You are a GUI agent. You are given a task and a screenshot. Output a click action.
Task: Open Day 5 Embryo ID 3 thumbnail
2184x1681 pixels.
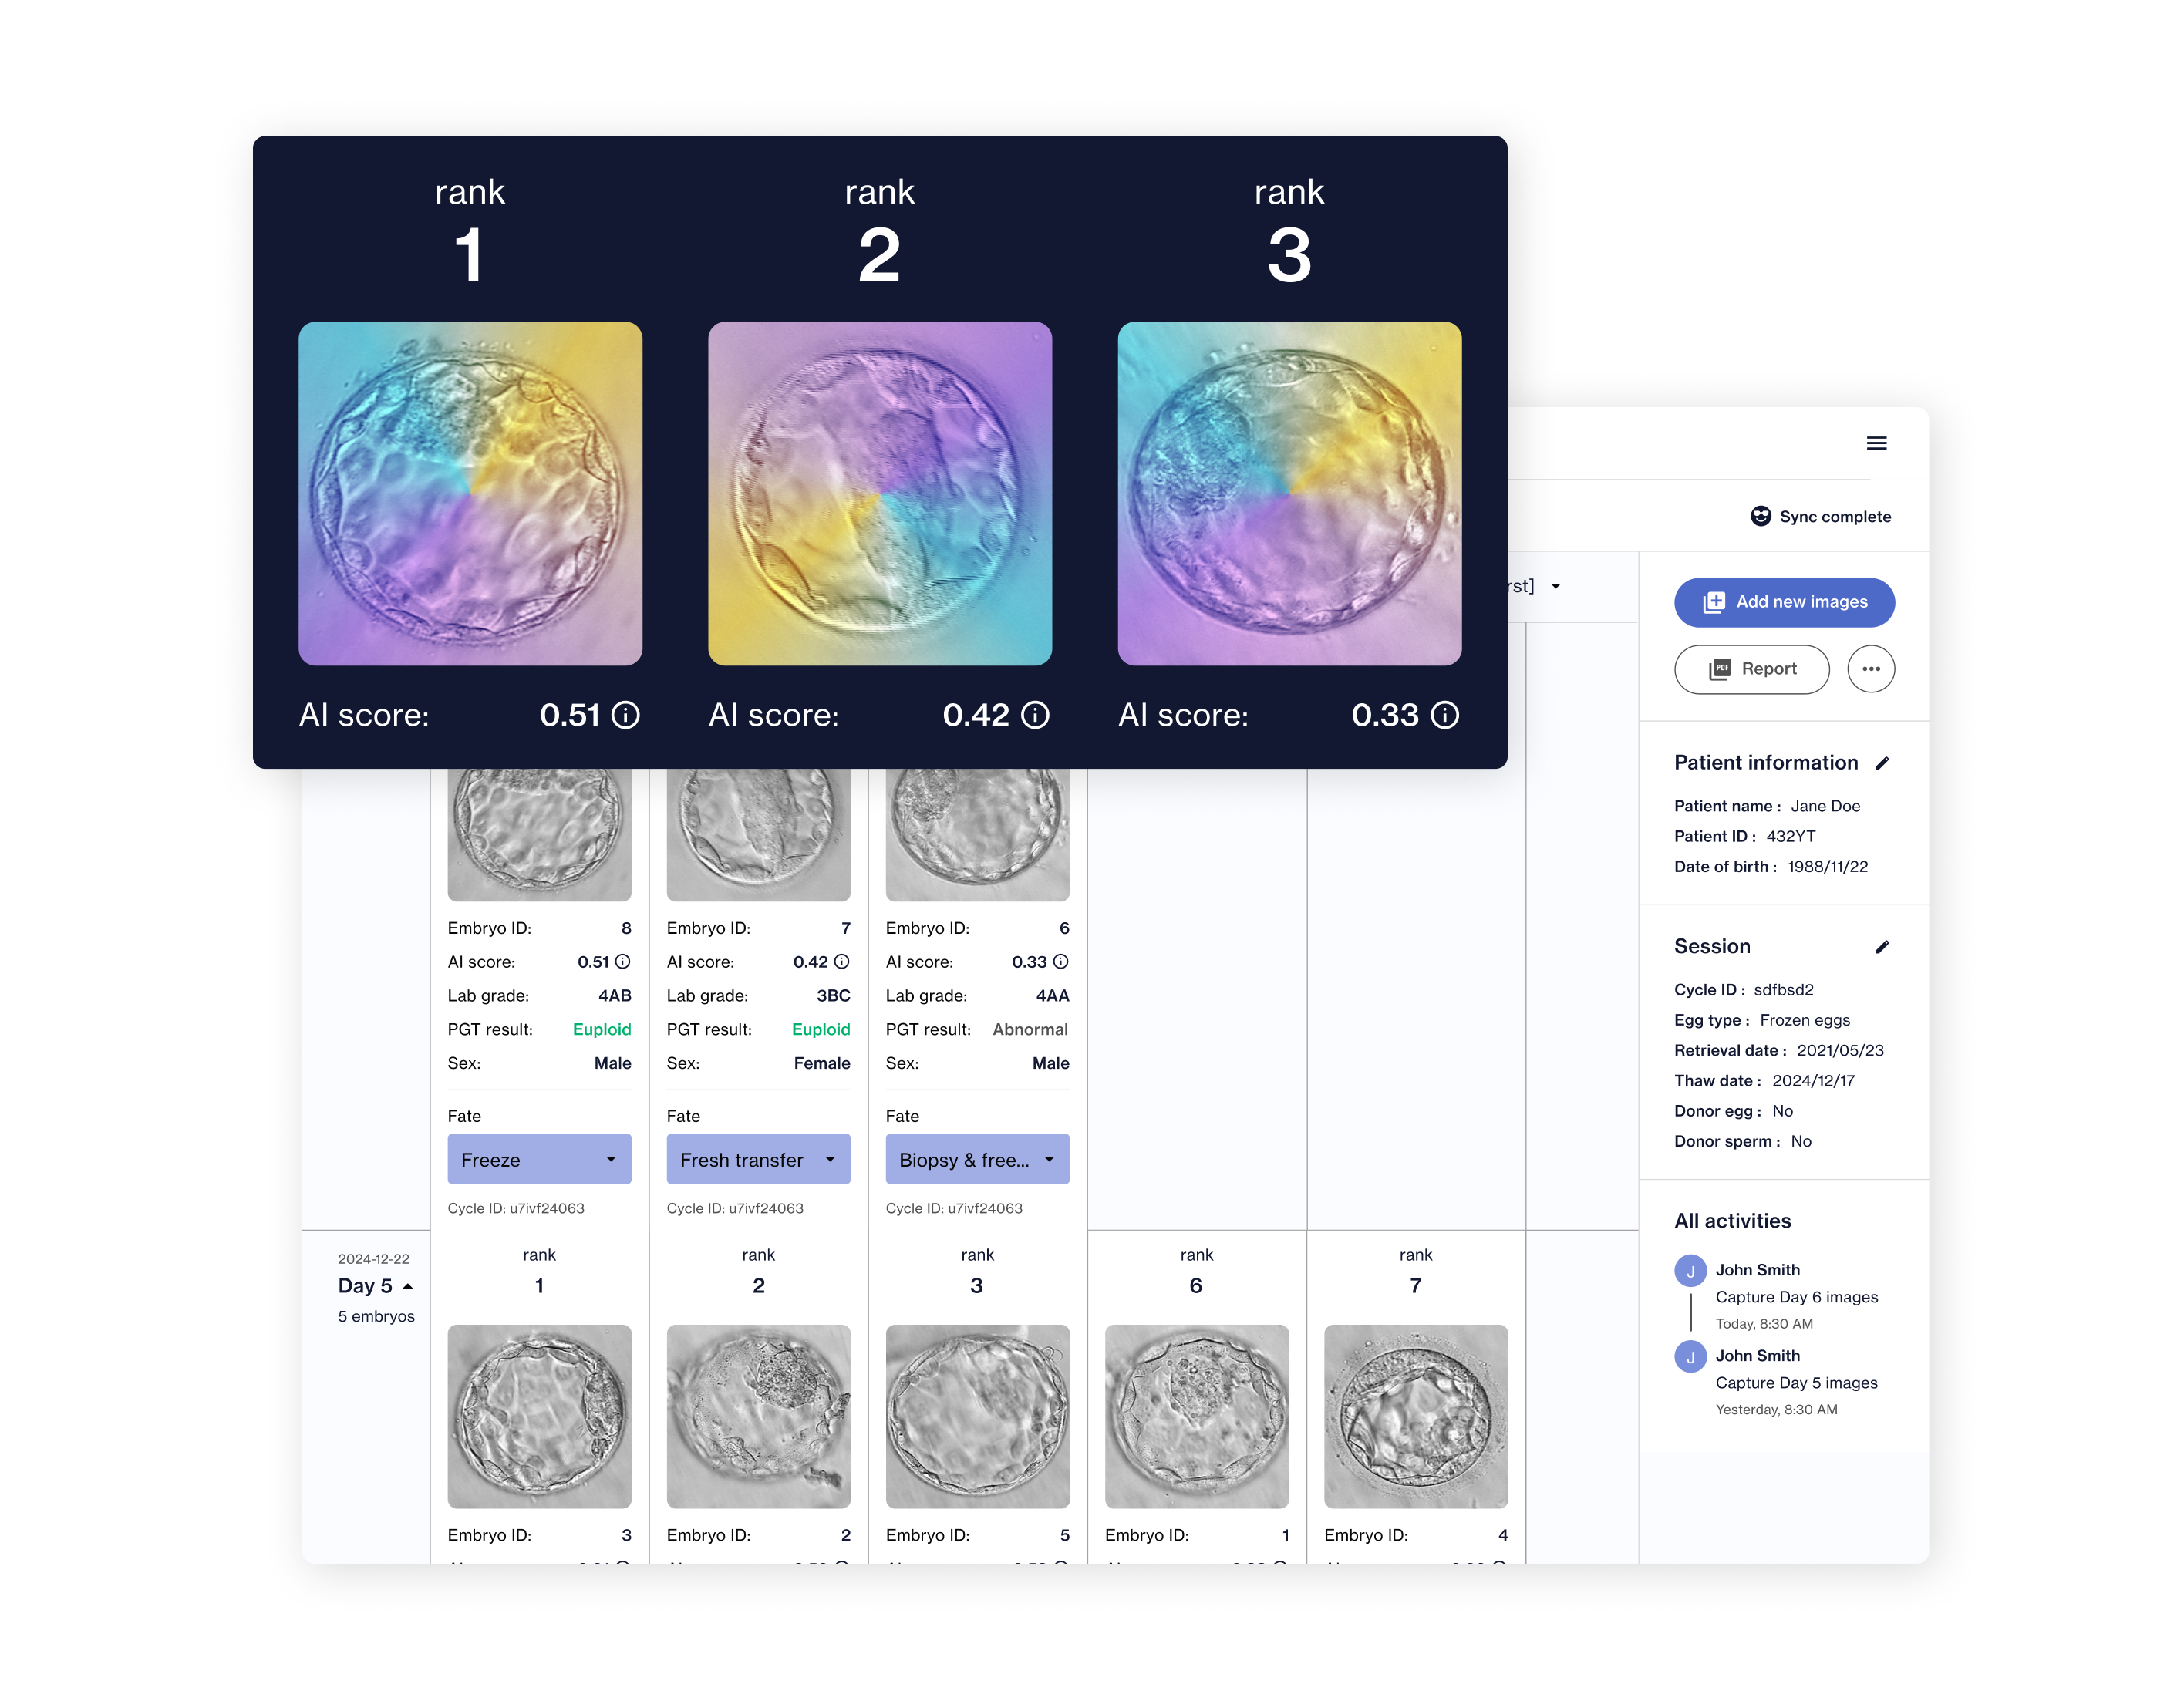click(539, 1416)
